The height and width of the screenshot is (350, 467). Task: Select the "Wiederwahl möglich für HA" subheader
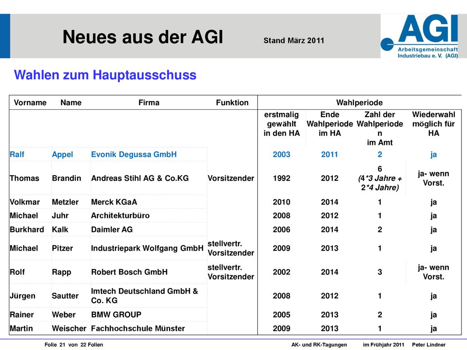[x=433, y=124]
